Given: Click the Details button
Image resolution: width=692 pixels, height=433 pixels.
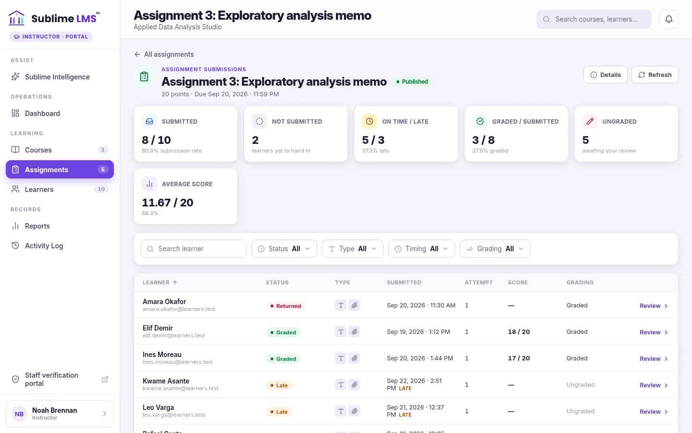Looking at the screenshot, I should [605, 75].
